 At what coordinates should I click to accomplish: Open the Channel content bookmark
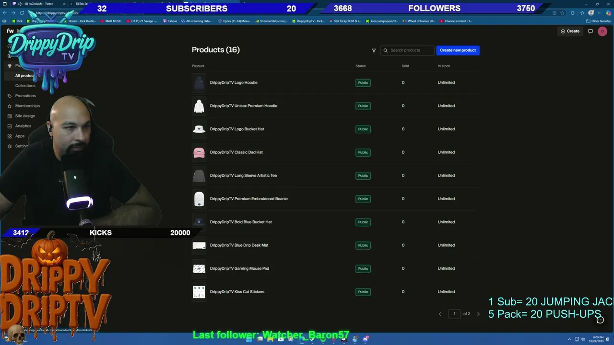click(456, 21)
